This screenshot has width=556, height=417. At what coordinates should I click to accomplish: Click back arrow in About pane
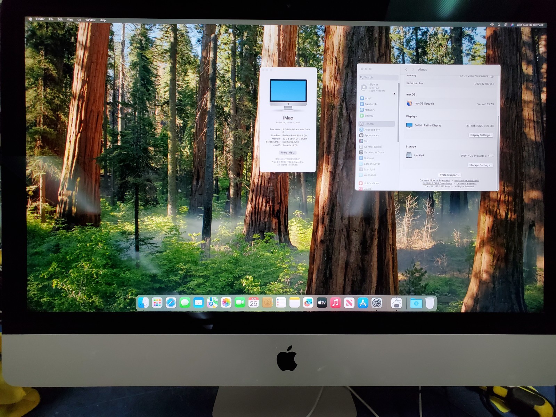[x=406, y=69]
